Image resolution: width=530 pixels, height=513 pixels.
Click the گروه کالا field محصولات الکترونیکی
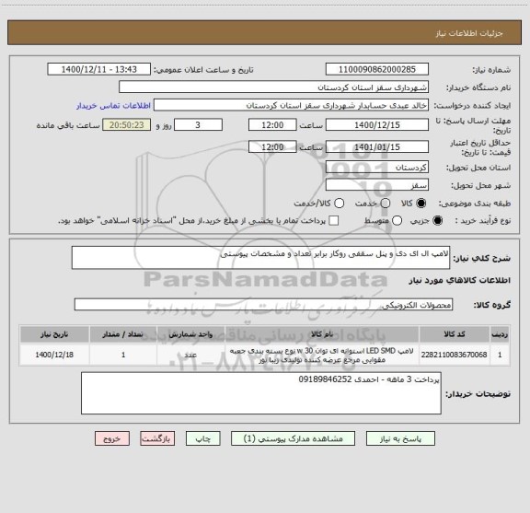pyautogui.click(x=263, y=305)
